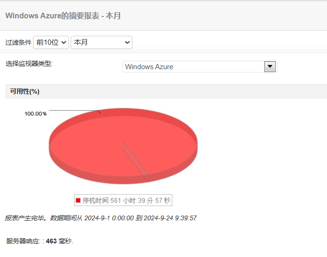Click the 463 毫秒 server response value

point(59,241)
